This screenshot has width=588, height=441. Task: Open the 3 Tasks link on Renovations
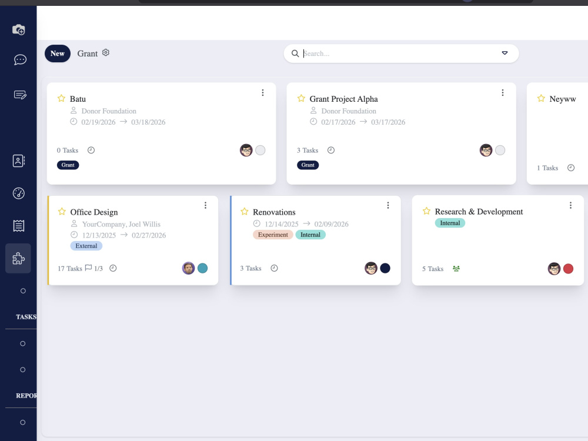click(250, 268)
